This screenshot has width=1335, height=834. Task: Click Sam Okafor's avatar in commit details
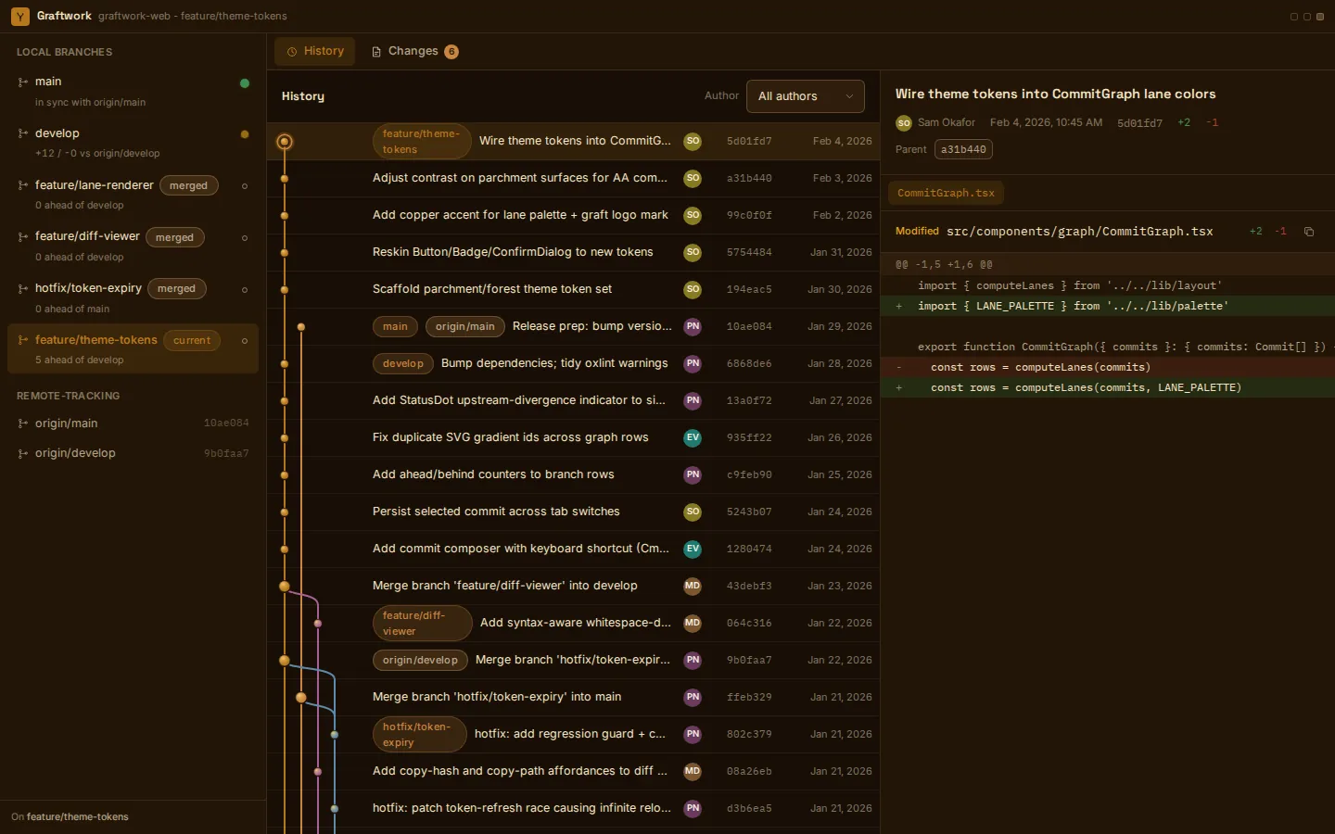(x=904, y=123)
